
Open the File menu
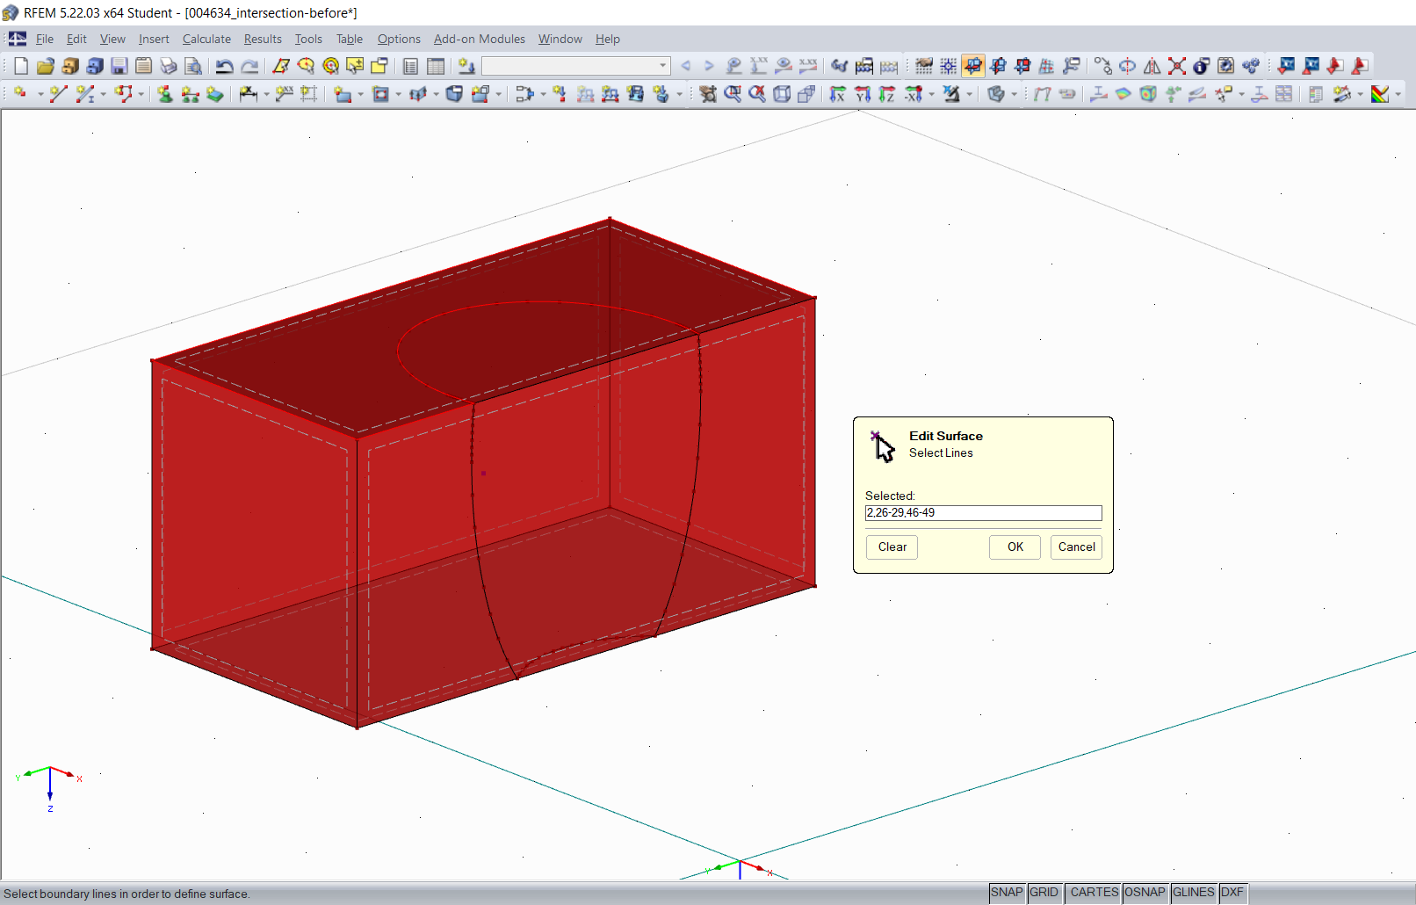tap(45, 39)
